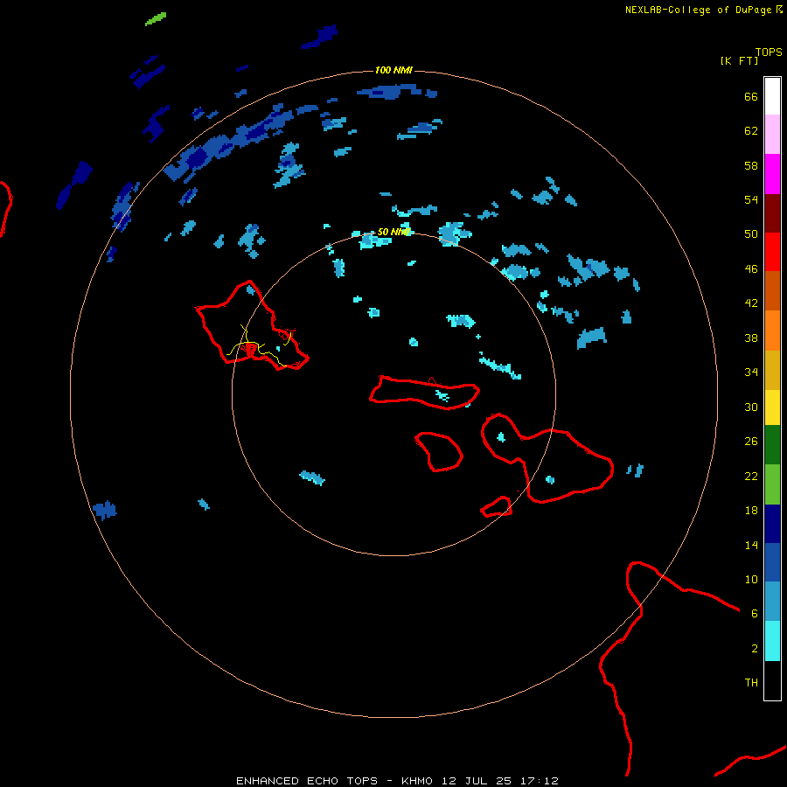Select the light blue legend swatch
The height and width of the screenshot is (787, 787).
point(772,602)
